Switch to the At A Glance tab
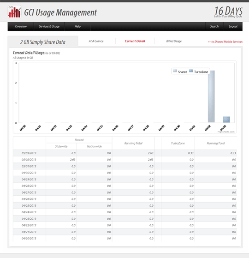Viewport: 249px width, 258px height. pyautogui.click(x=96, y=41)
